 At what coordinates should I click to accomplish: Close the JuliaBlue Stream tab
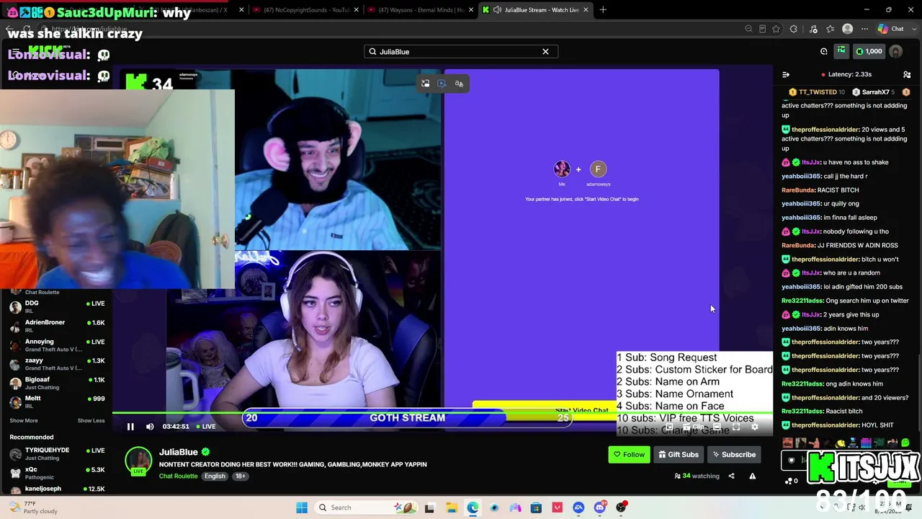click(x=586, y=10)
